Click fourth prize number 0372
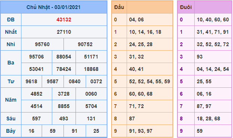Screen dimensions: 233x138 pos(96,81)
